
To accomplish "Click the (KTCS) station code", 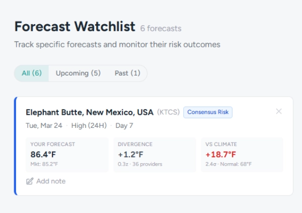I will coord(168,112).
